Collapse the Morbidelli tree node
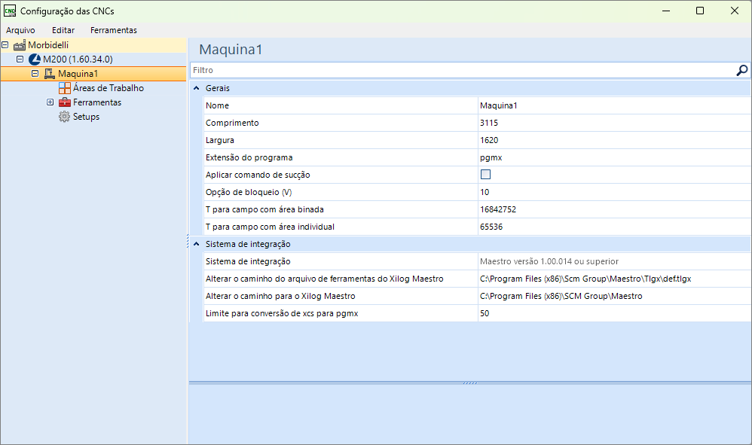The width and height of the screenshot is (752, 445). (5, 45)
